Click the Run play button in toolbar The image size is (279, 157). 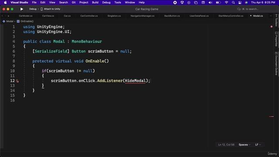click(22, 9)
